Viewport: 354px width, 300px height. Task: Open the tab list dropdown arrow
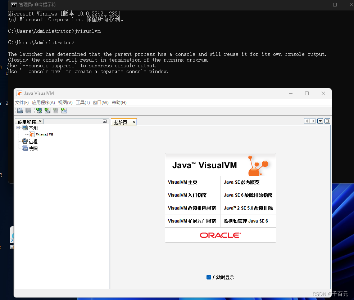pyautogui.click(x=320, y=121)
